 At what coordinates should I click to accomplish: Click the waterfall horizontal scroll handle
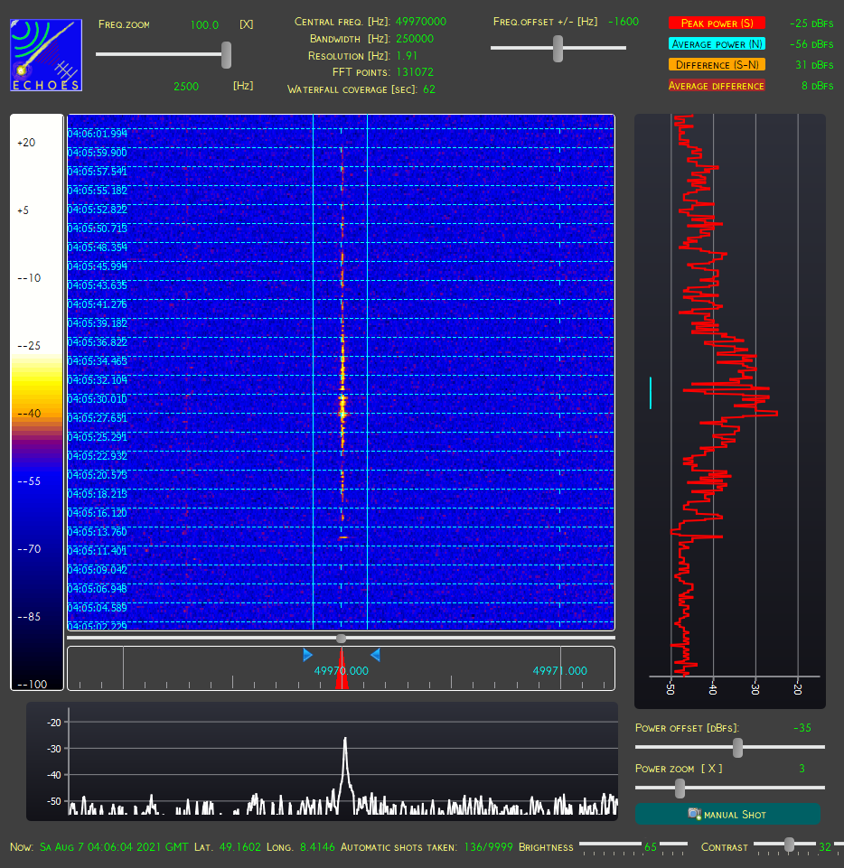point(342,639)
